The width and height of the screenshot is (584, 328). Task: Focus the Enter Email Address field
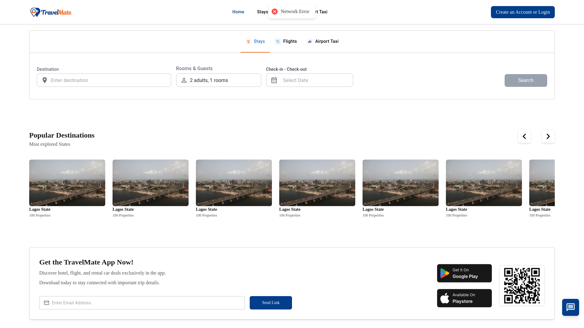pos(142,303)
